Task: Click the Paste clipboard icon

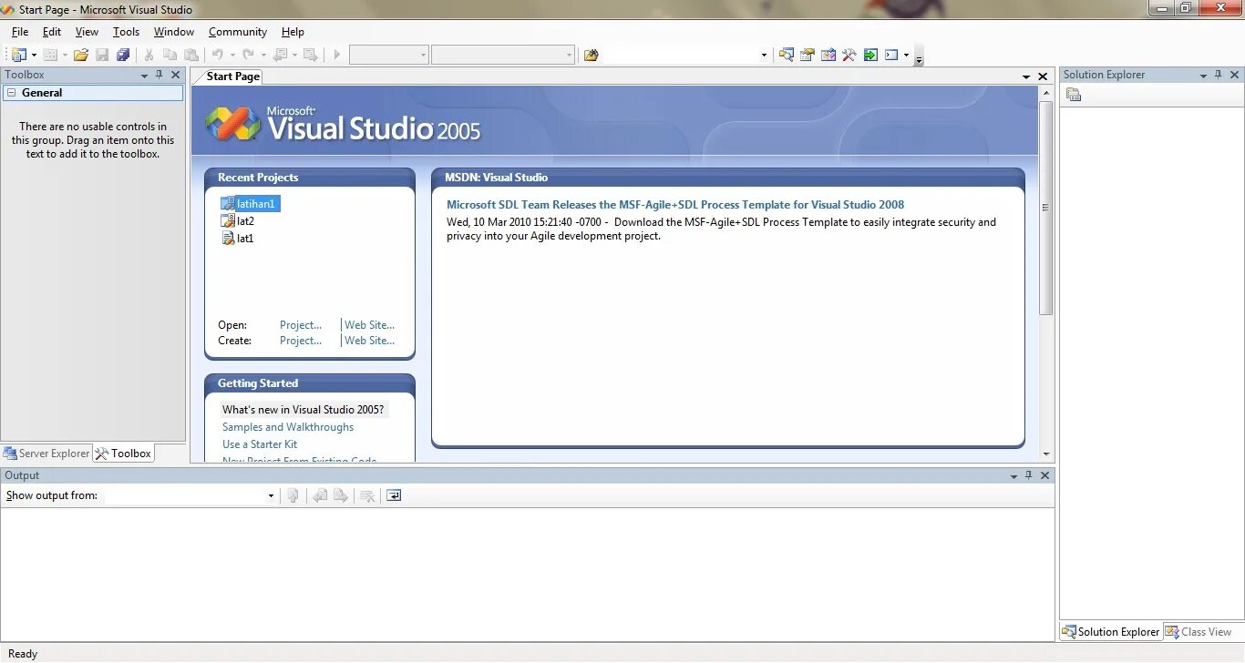Action: point(190,55)
